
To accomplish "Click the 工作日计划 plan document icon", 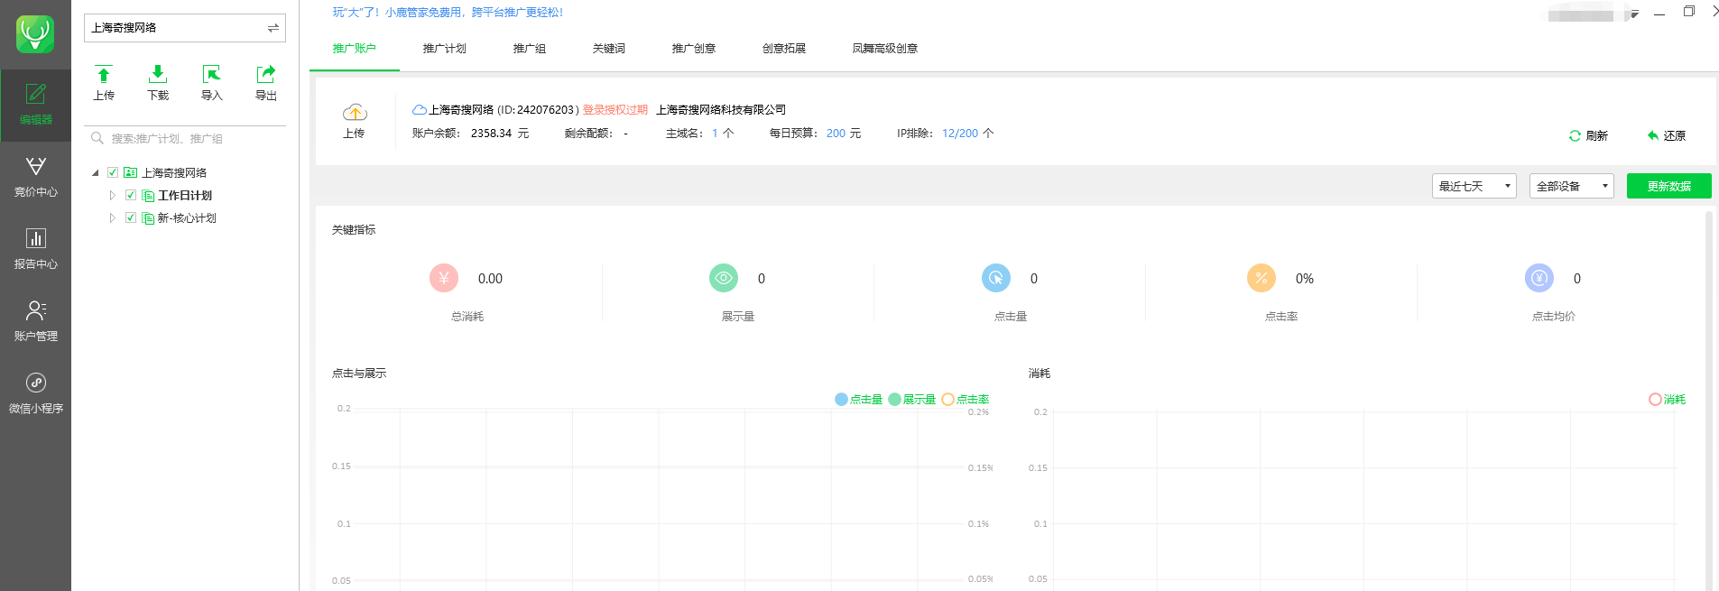I will [148, 196].
